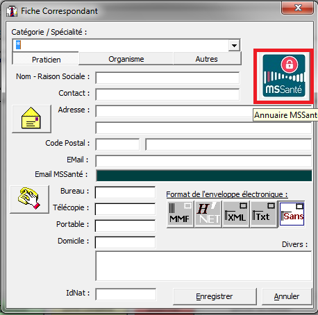Click the city field beside Code Postal

pos(228,144)
